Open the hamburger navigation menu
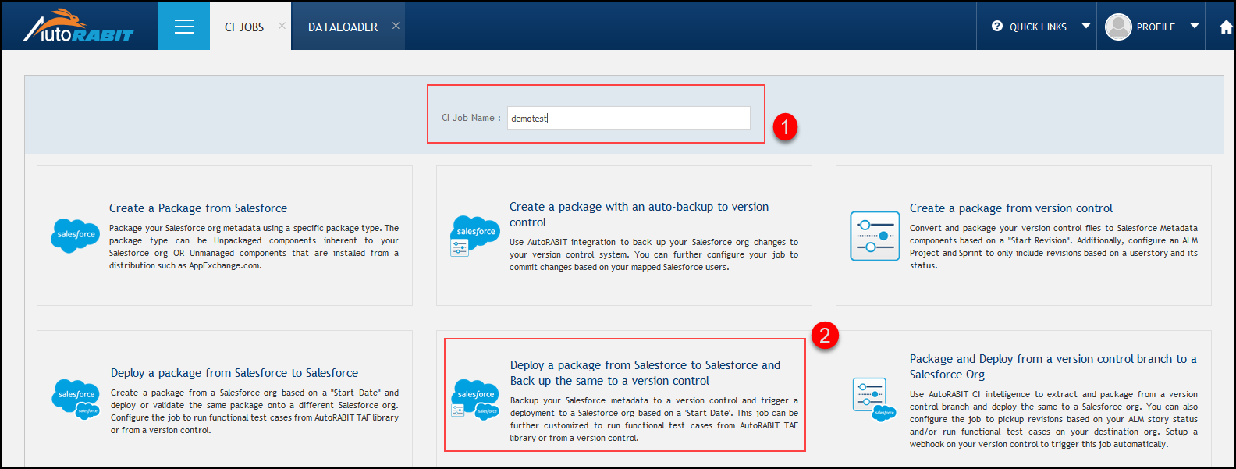The height and width of the screenshot is (469, 1236). point(184,27)
